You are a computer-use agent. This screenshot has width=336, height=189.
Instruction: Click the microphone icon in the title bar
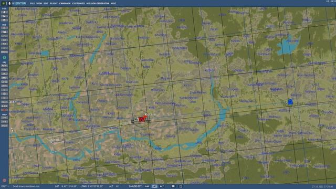click(x=9, y=4)
